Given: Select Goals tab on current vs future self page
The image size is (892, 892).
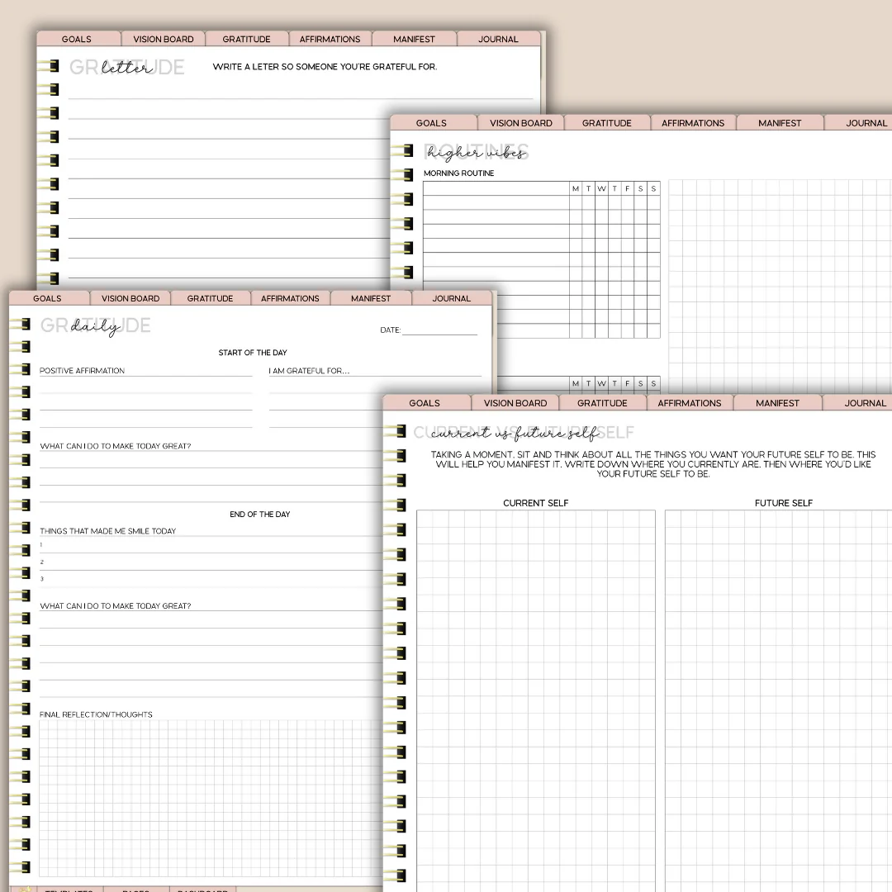Looking at the screenshot, I should click(x=425, y=403).
